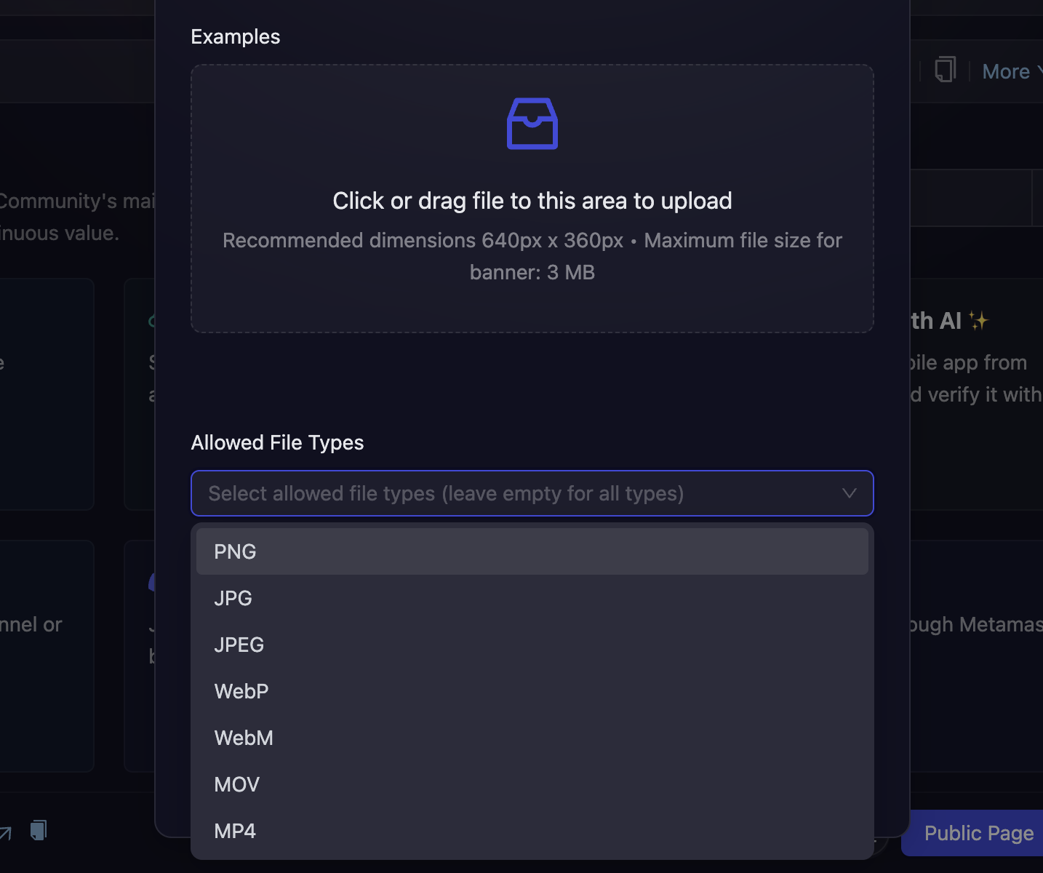Pick WebM from the dropdown options

(244, 737)
